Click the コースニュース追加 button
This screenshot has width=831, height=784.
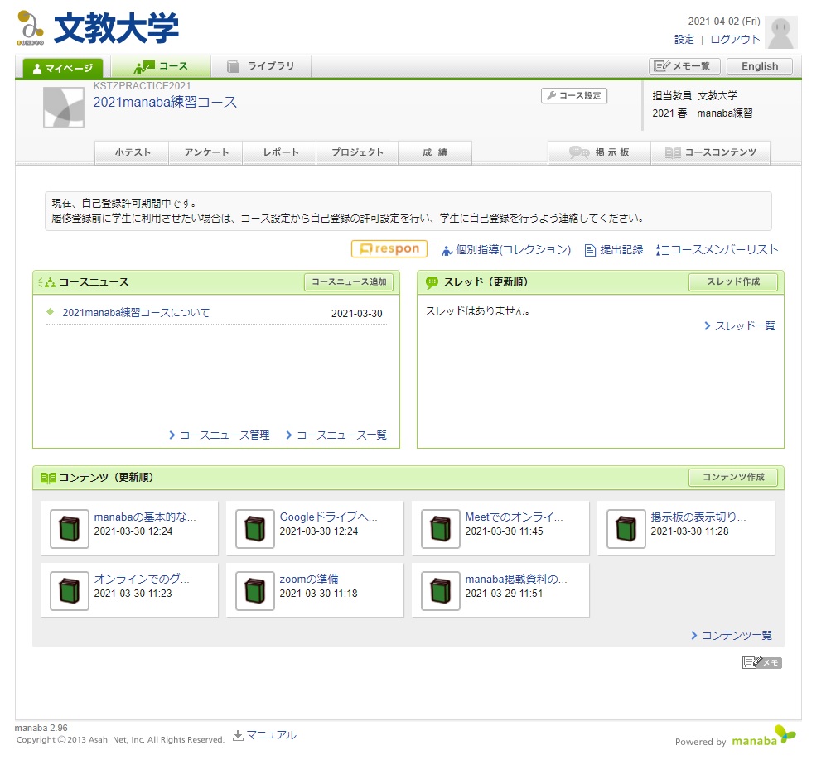(x=349, y=281)
